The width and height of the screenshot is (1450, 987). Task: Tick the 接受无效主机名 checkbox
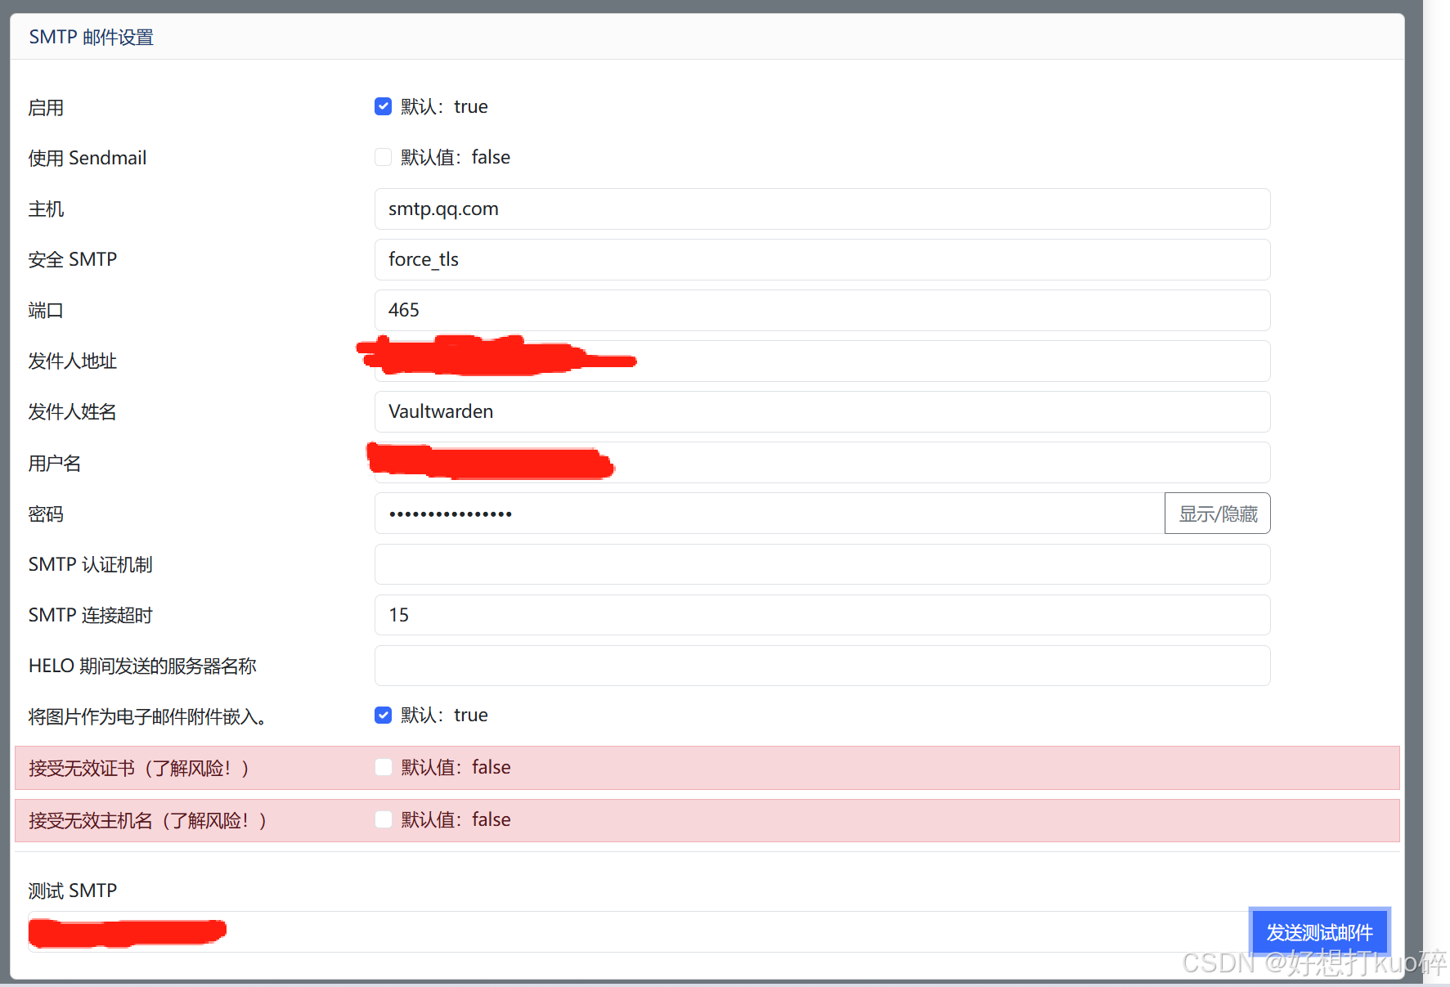383,819
